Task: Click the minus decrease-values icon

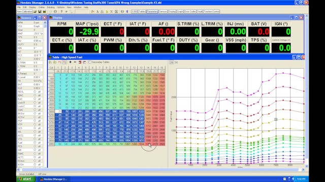Action: click(x=75, y=62)
